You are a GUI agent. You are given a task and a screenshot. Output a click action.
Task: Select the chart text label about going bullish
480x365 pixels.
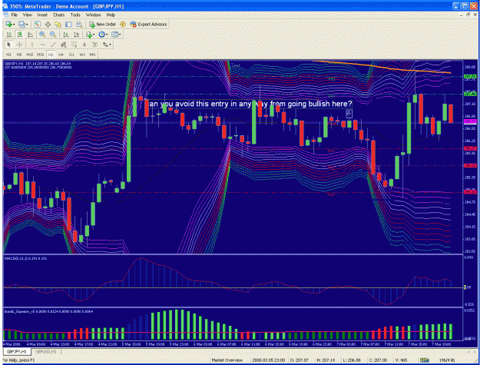[x=248, y=104]
